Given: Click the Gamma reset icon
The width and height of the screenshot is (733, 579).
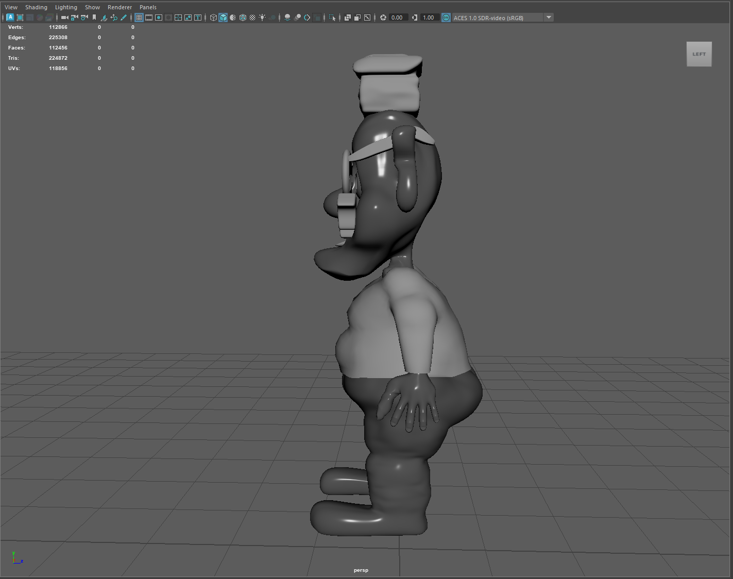Looking at the screenshot, I should click(415, 18).
